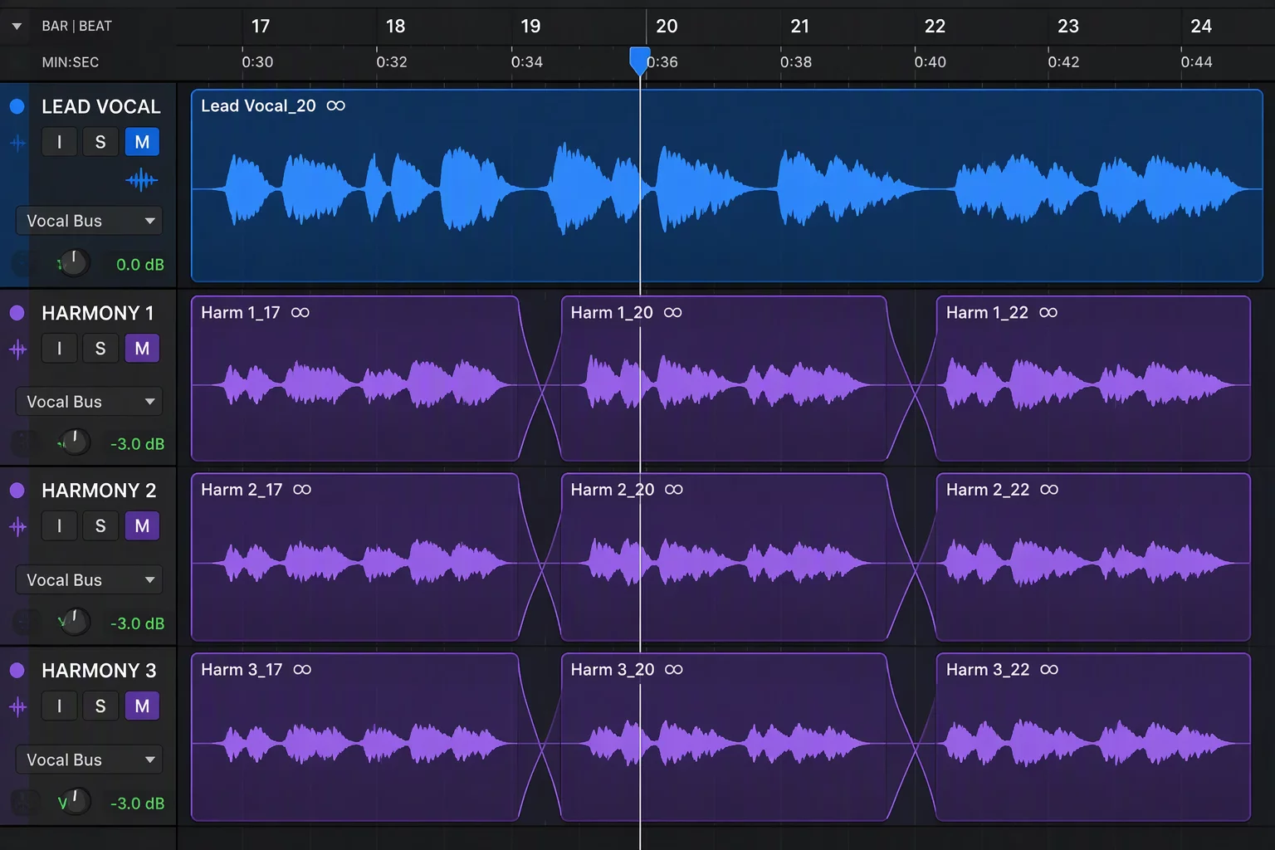Viewport: 1275px width, 850px height.
Task: Click the waveform icon beside Harmony 1's I button
Action: (17, 349)
